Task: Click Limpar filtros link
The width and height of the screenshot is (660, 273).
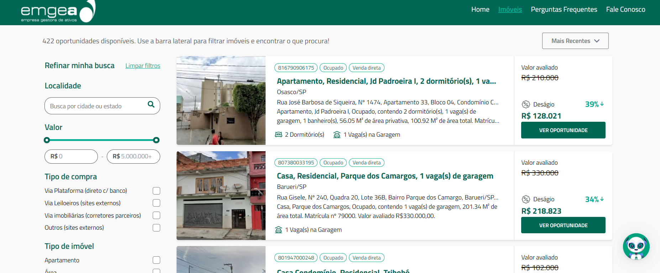Action: 143,66
